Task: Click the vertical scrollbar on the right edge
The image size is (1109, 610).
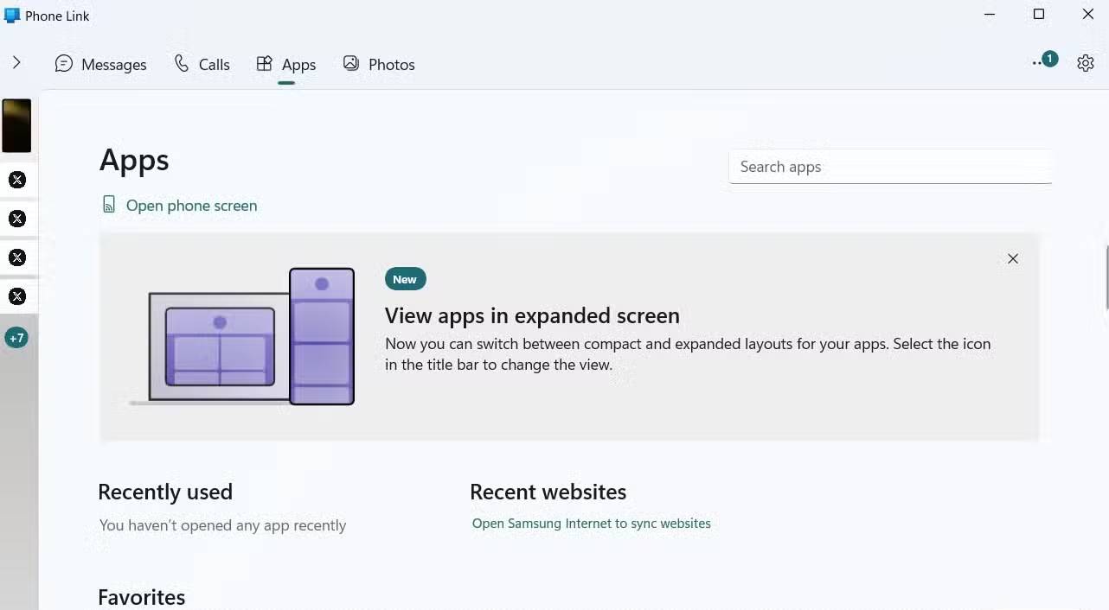Action: (x=1106, y=276)
